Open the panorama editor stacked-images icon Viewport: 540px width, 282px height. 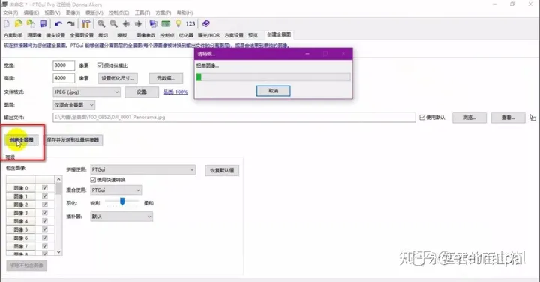[154, 23]
